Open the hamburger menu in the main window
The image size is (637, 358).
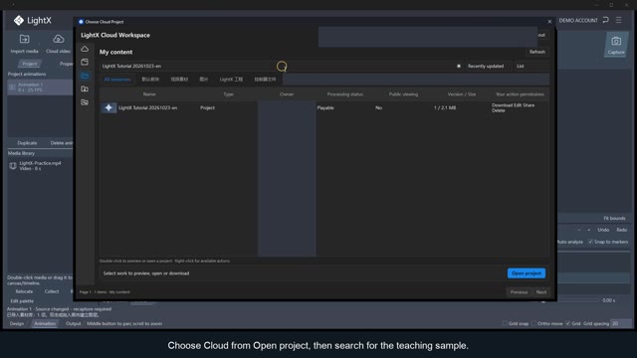[x=619, y=20]
